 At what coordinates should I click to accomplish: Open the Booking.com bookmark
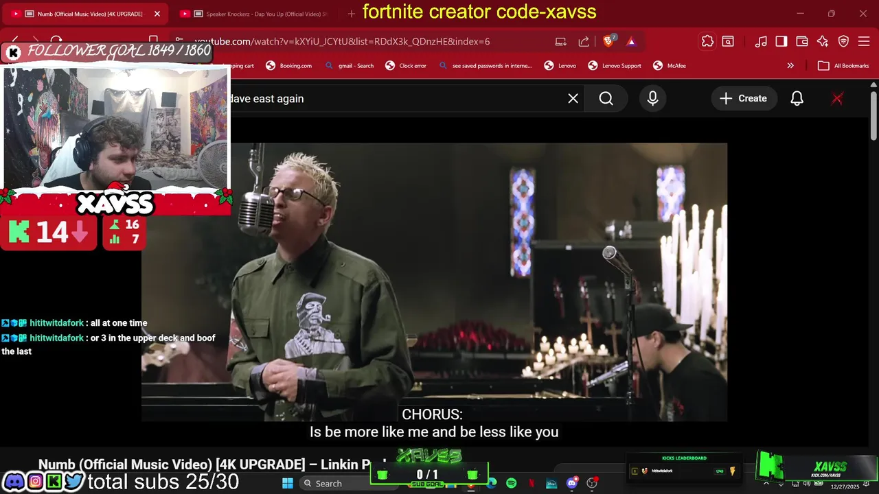[289, 66]
